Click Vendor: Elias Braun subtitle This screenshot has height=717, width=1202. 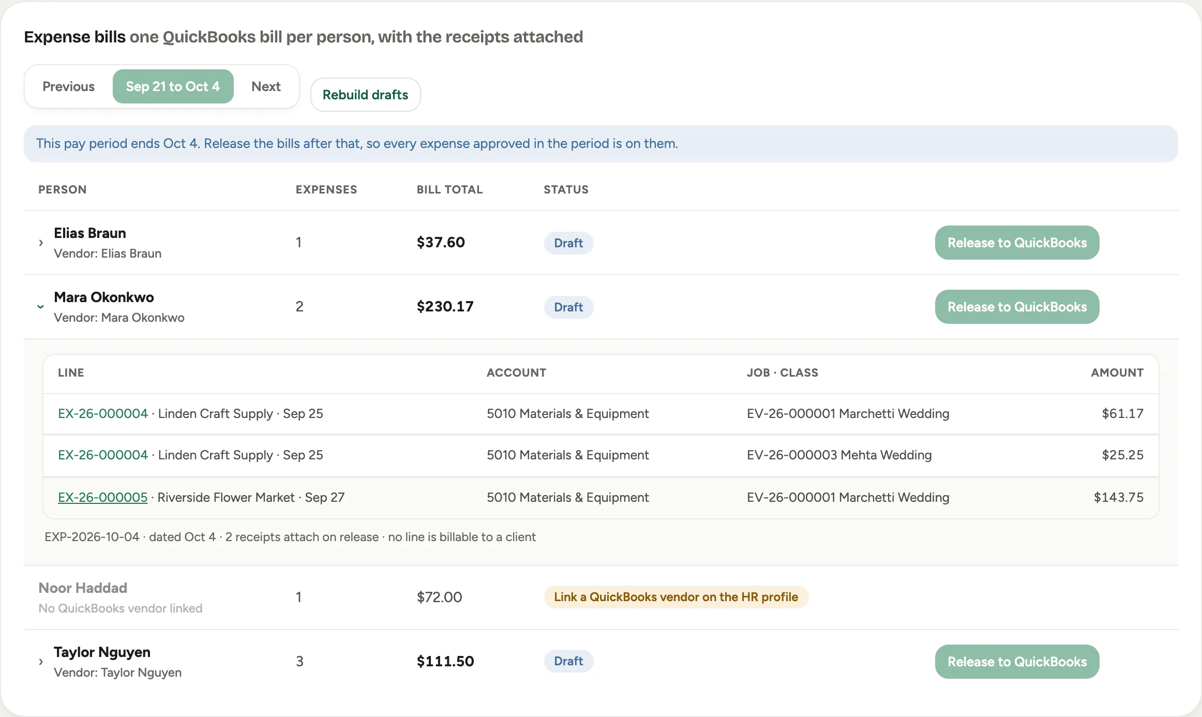coord(108,253)
